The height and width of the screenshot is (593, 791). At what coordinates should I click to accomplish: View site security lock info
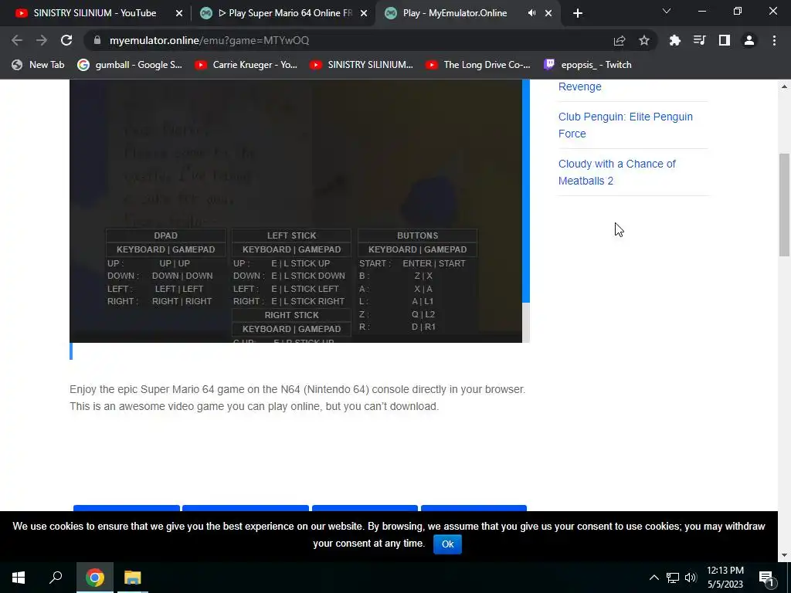click(97, 40)
